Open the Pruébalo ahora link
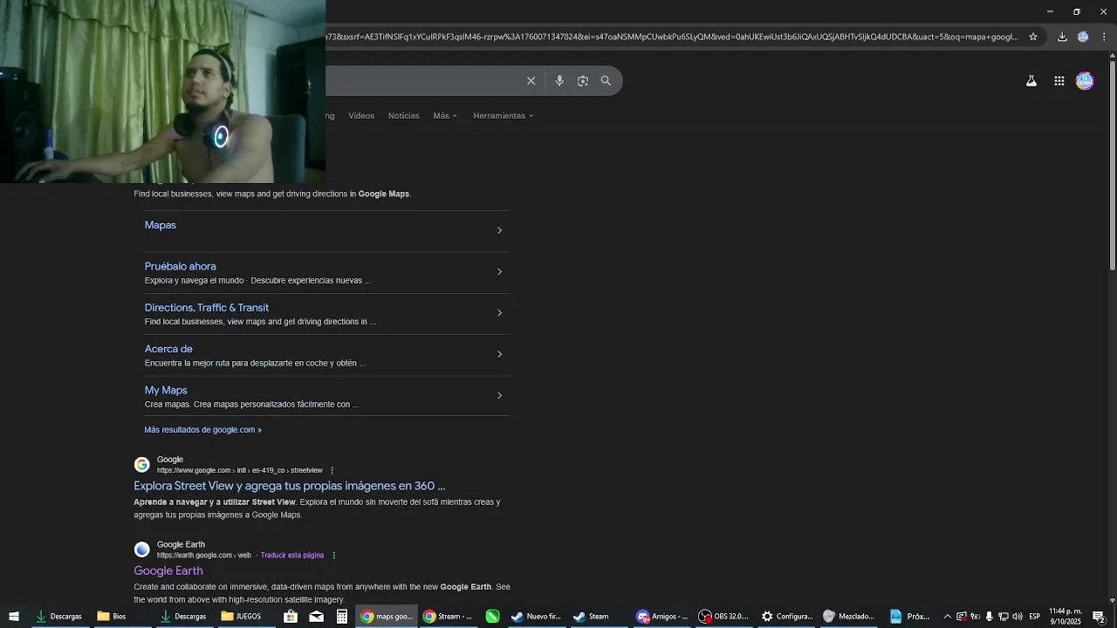1117x628 pixels. tap(180, 266)
